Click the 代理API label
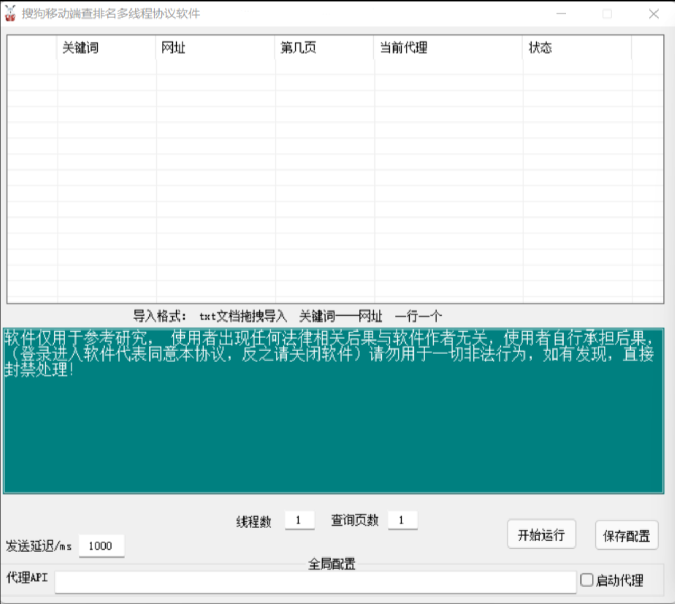This screenshot has width=675, height=604. pos(27,578)
